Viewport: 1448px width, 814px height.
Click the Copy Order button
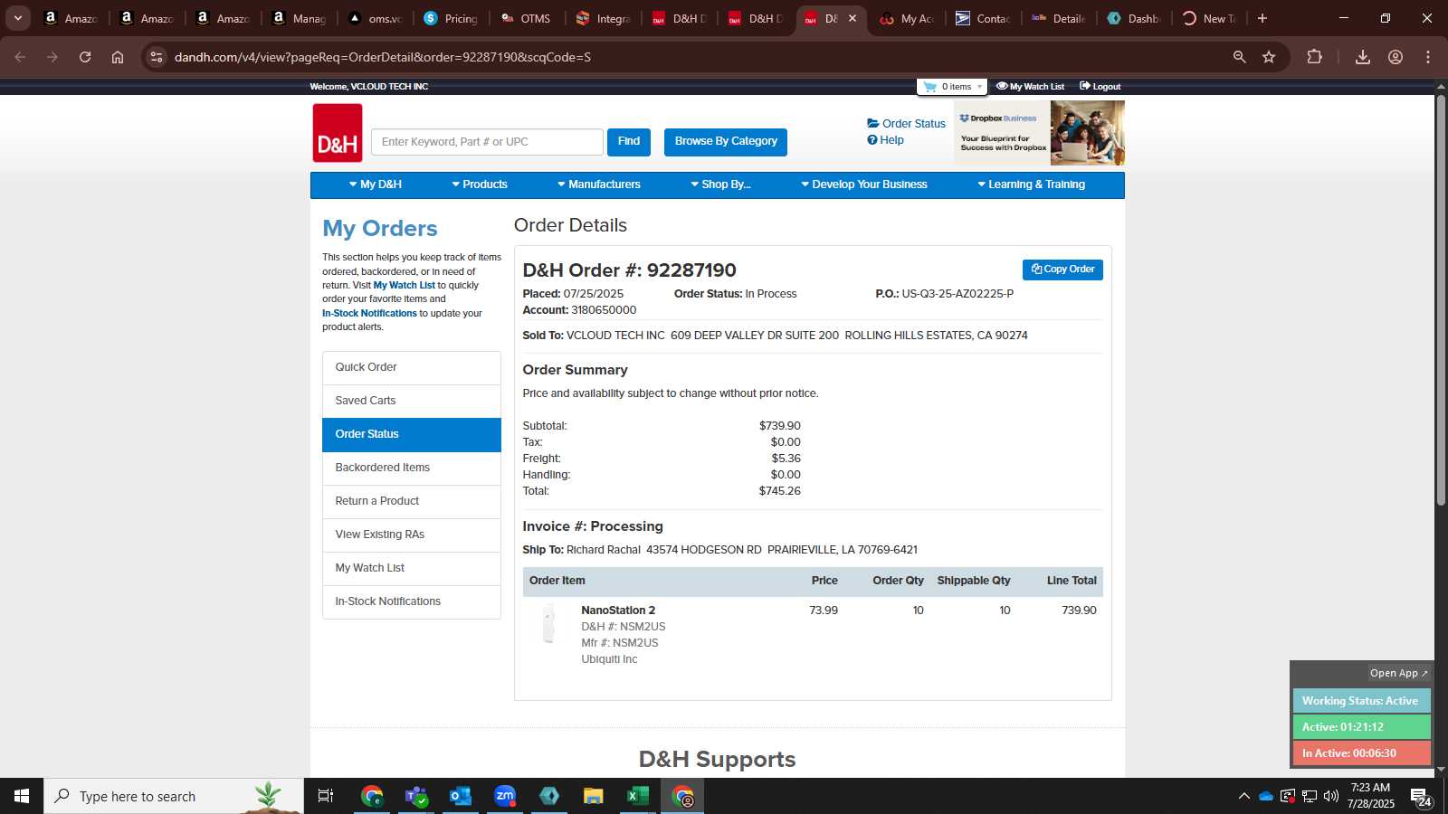1062,270
